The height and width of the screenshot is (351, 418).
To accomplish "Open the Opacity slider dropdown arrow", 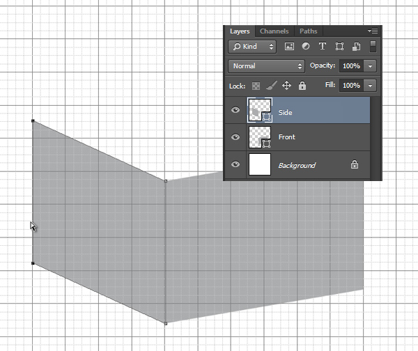I will pyautogui.click(x=371, y=66).
